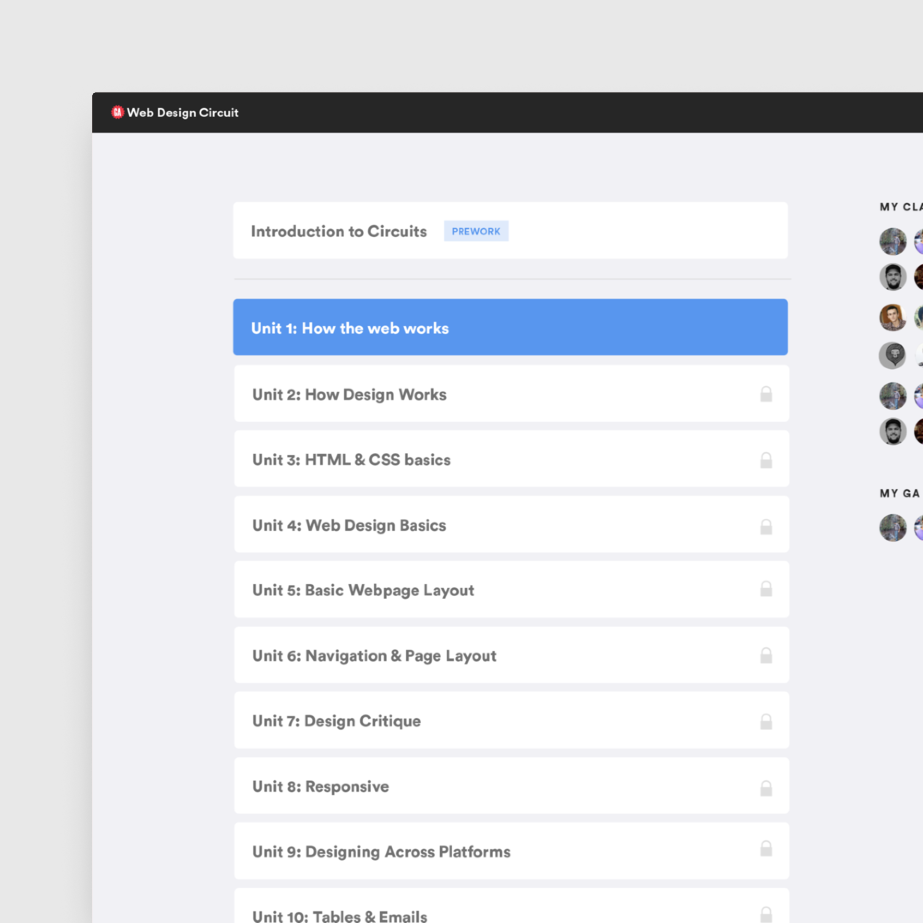Open Introduction to Circuits card
This screenshot has width=923, height=923.
(339, 232)
